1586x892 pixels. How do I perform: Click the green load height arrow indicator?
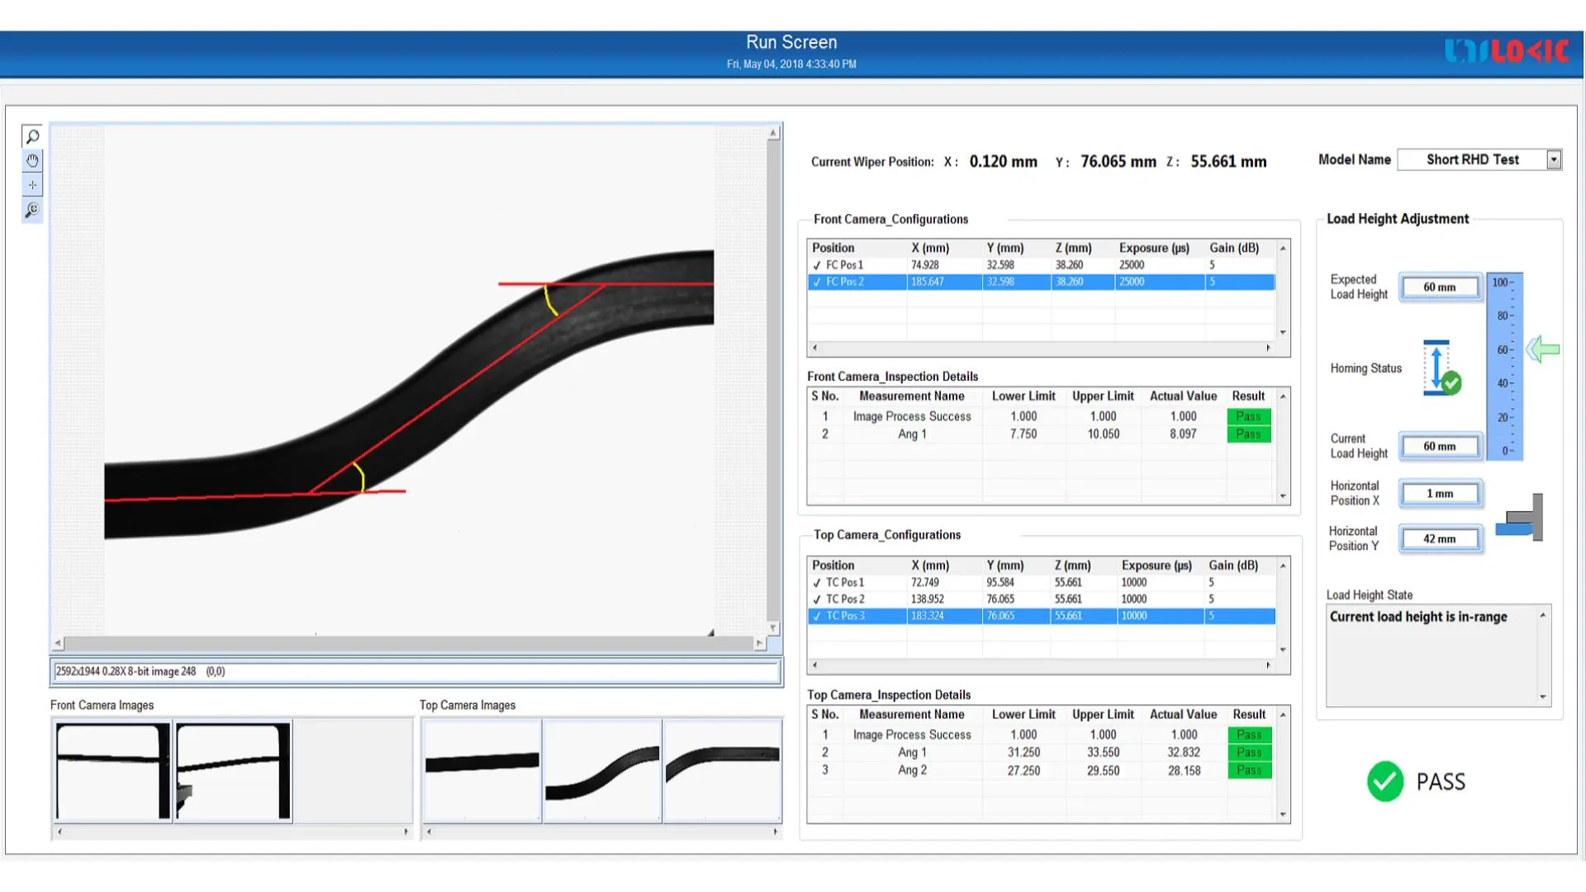1542,349
